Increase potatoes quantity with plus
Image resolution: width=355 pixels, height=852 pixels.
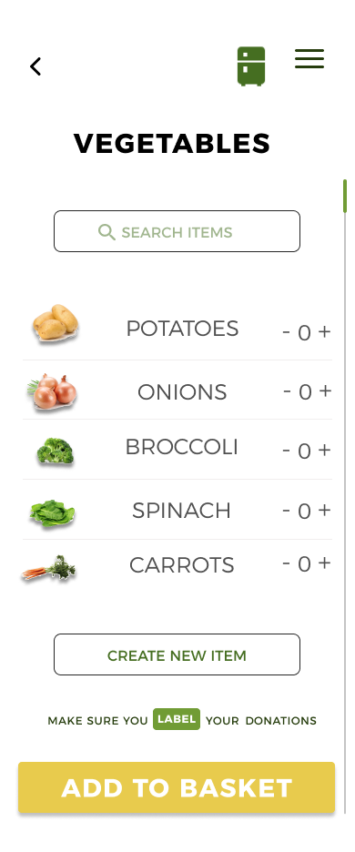pos(325,331)
